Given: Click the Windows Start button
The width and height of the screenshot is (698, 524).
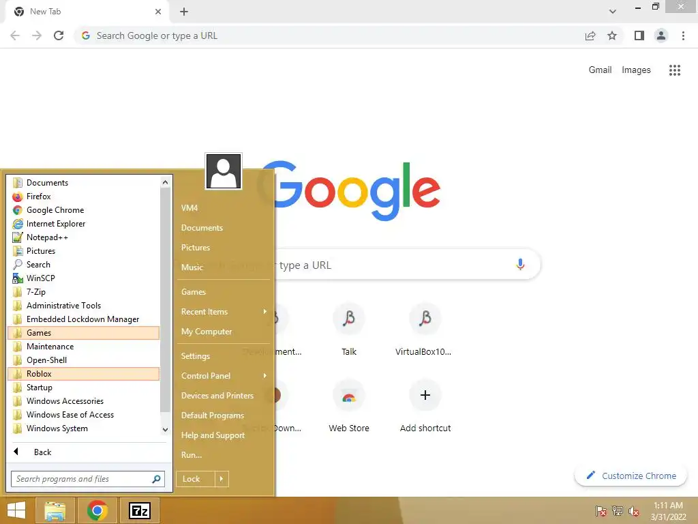Looking at the screenshot, I should tap(16, 510).
